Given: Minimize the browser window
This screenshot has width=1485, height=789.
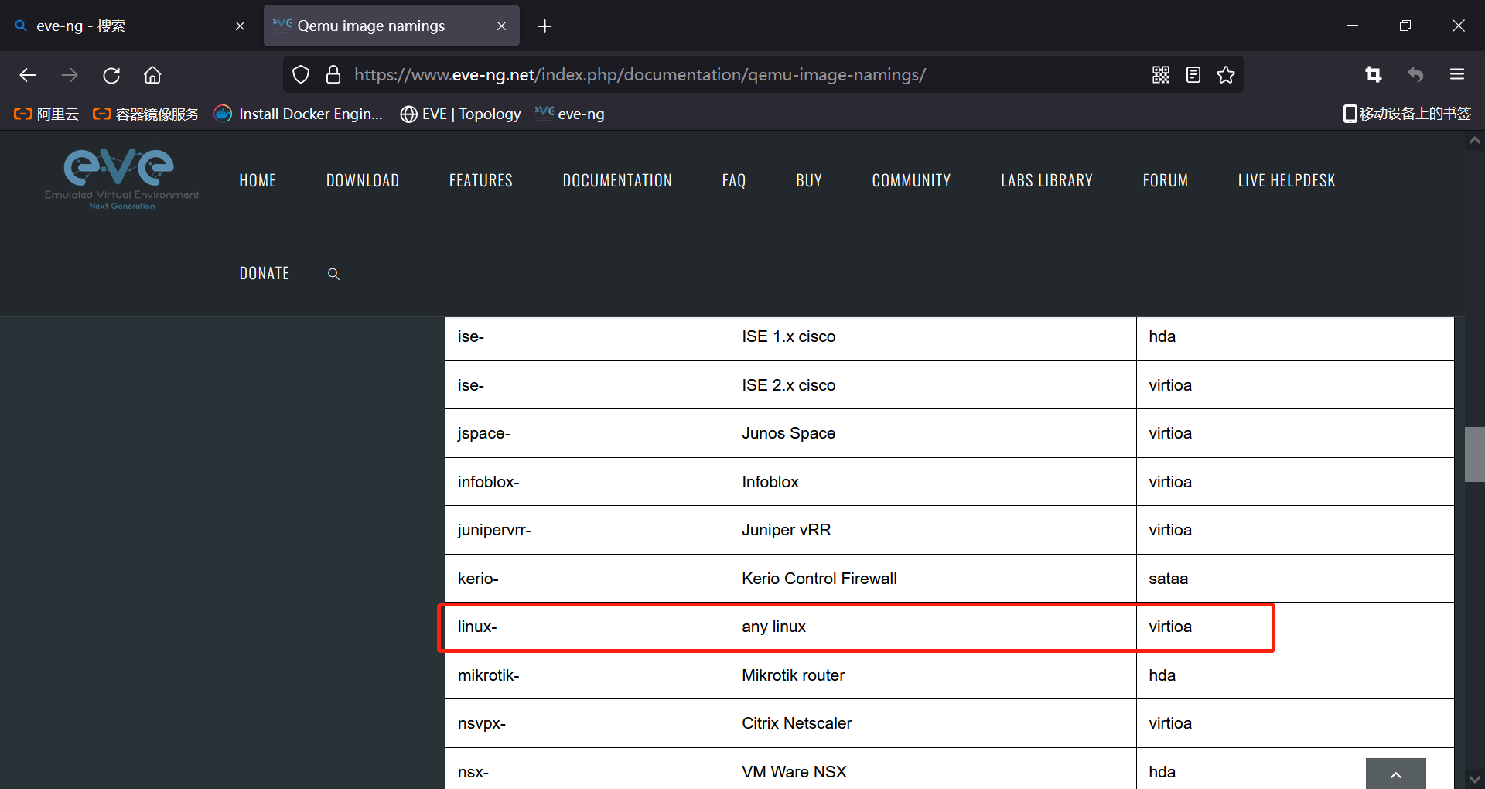Looking at the screenshot, I should (1352, 26).
